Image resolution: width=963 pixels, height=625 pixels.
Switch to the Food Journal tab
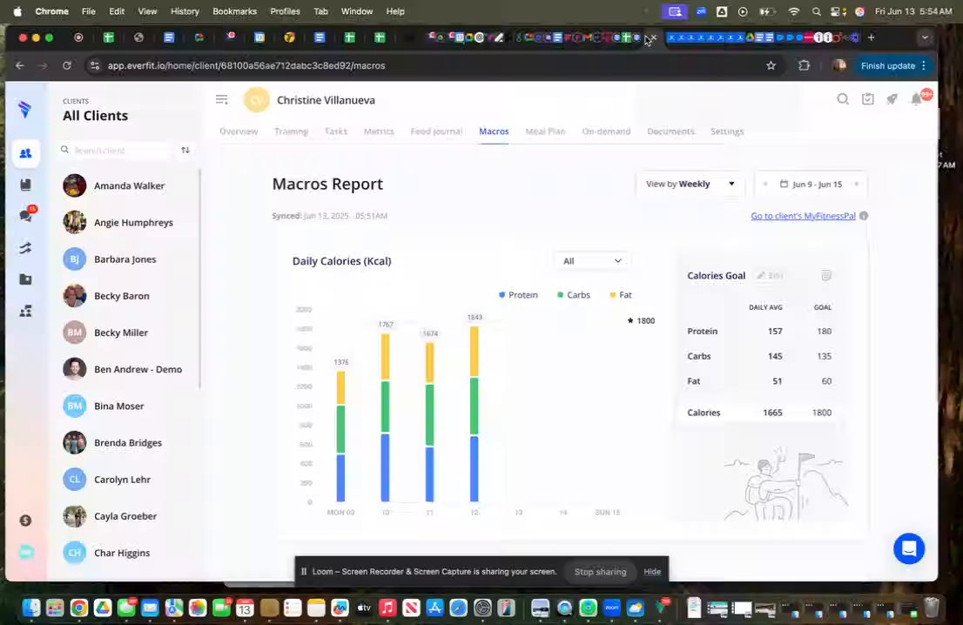click(436, 131)
